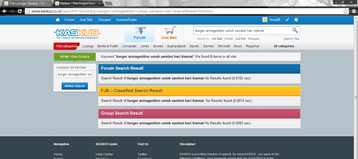The height and width of the screenshot is (159, 358).
Task: Set search scope to All Site
Action: click(217, 39)
